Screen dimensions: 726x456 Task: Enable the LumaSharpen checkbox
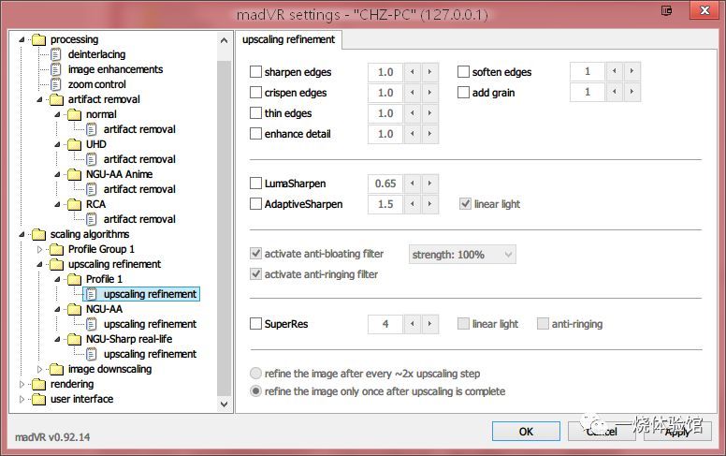coord(255,184)
